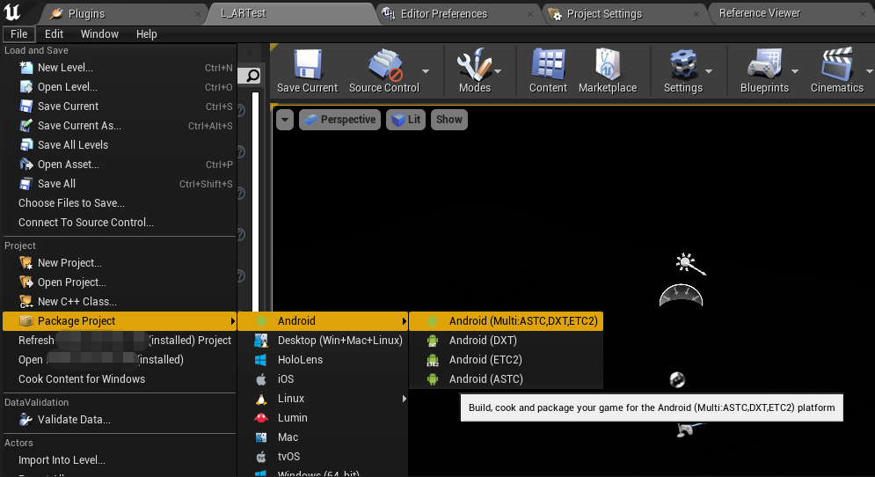Click Save All Levels menu icon
875x477 pixels.
pos(26,145)
